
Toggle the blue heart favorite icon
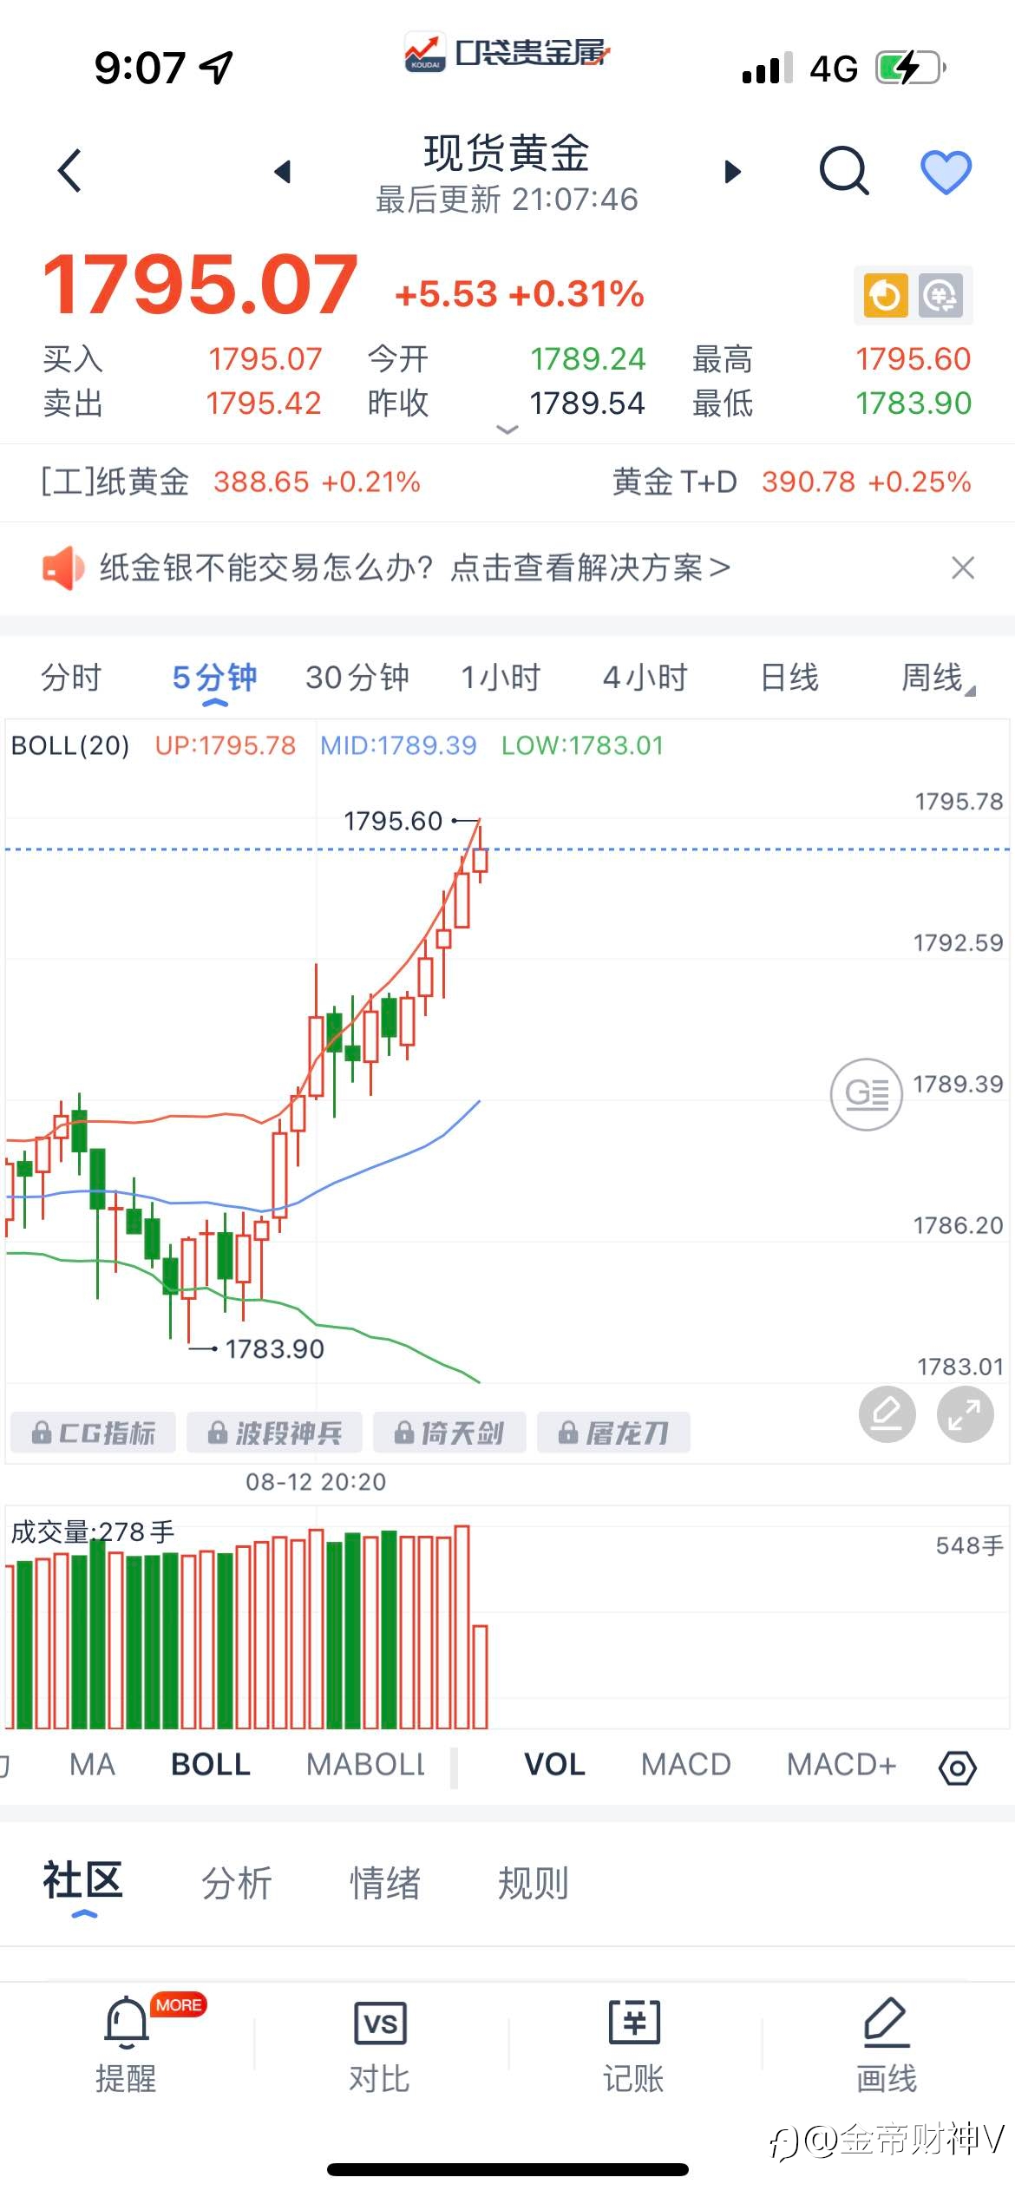click(x=946, y=171)
